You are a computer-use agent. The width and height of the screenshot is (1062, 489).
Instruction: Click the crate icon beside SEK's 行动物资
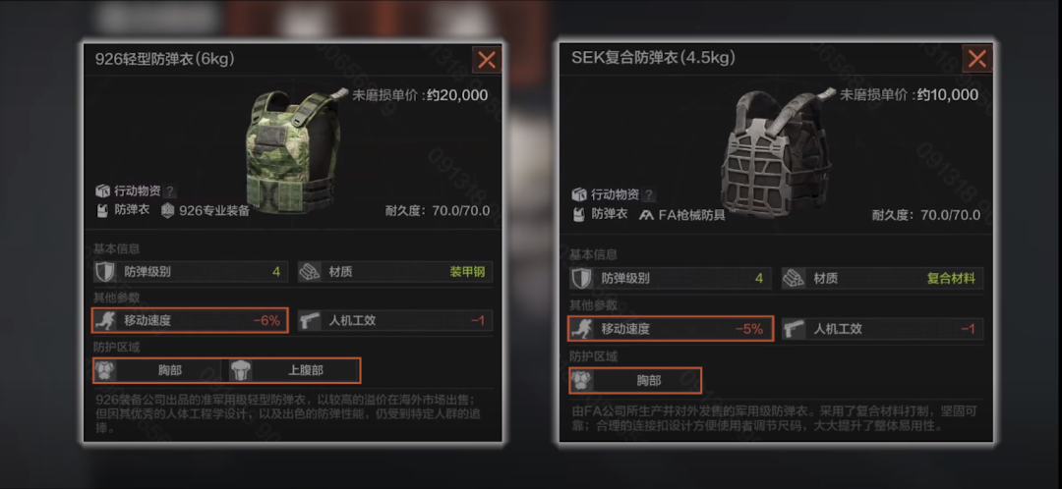coord(580,194)
